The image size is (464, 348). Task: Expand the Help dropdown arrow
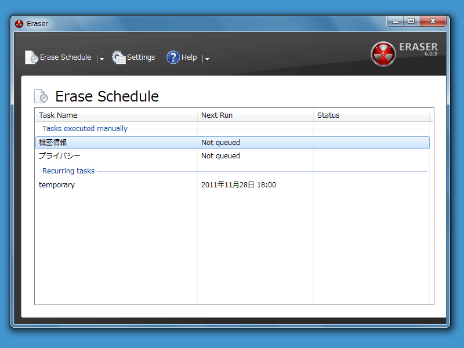pos(207,59)
